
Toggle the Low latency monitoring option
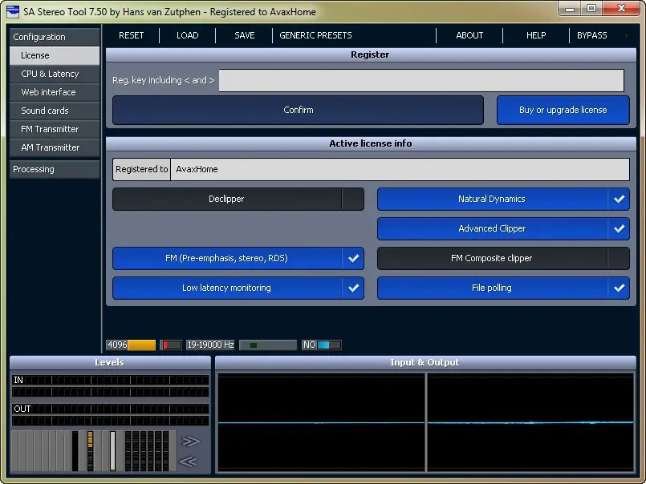(238, 288)
